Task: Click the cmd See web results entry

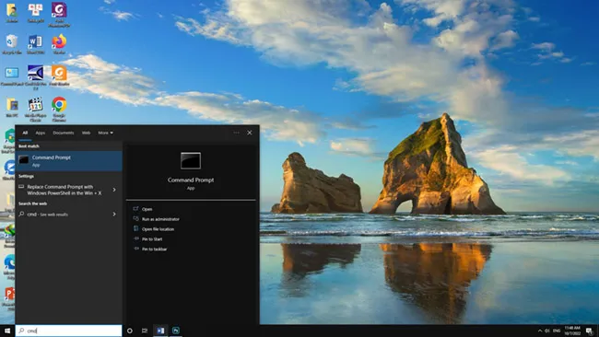Action: tap(47, 215)
